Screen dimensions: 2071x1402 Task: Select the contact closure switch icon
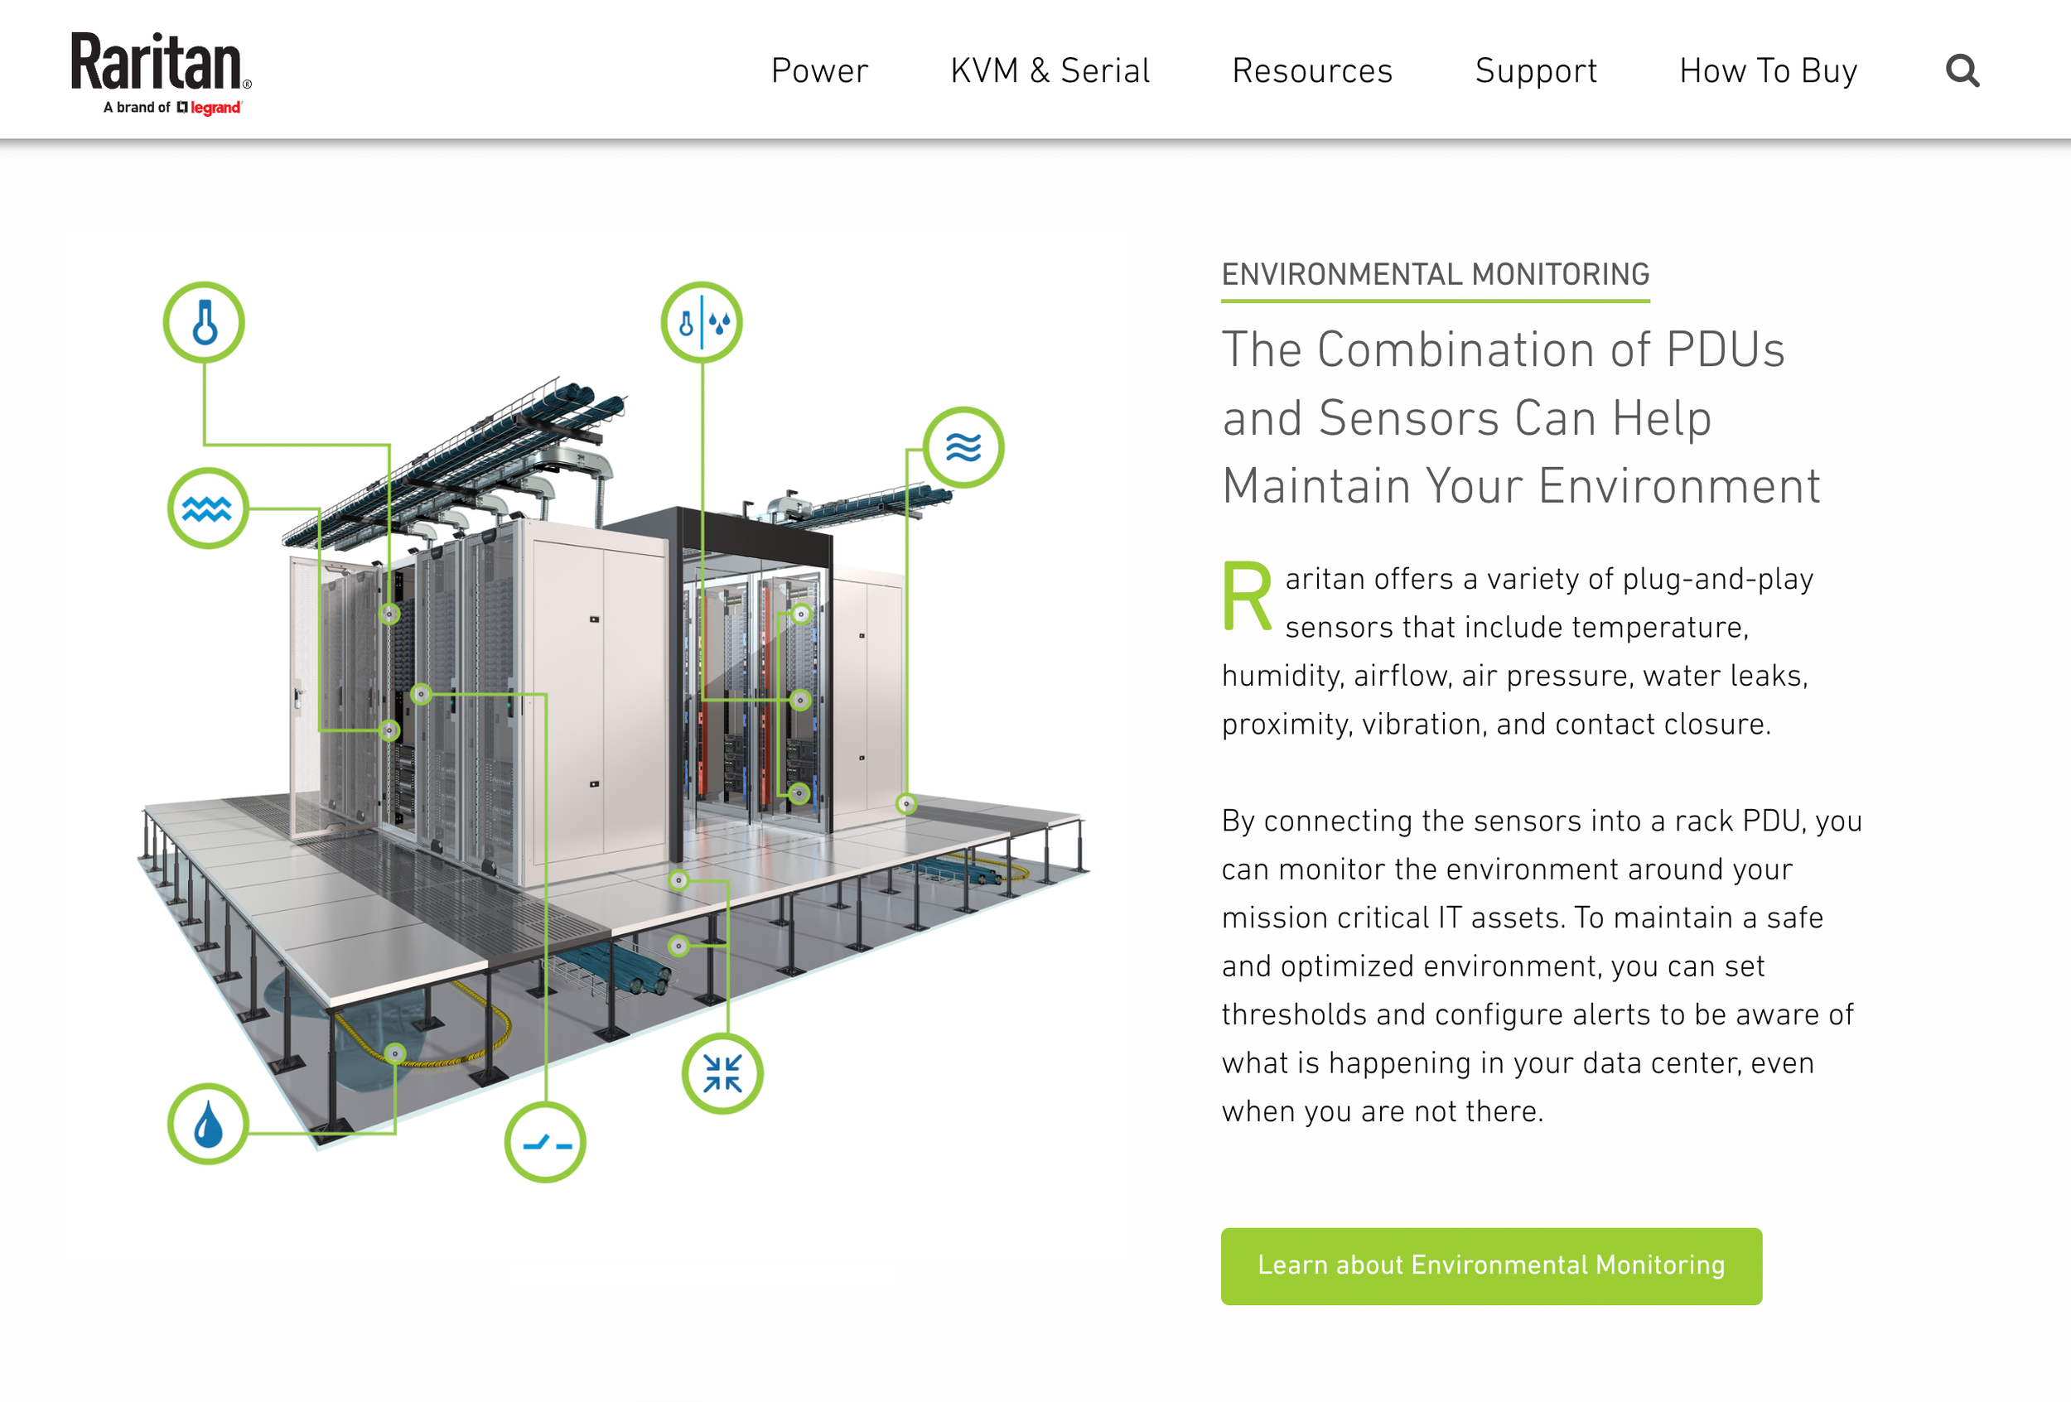coord(545,1143)
